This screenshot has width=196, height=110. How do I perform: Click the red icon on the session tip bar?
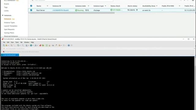(x=4, y=52)
